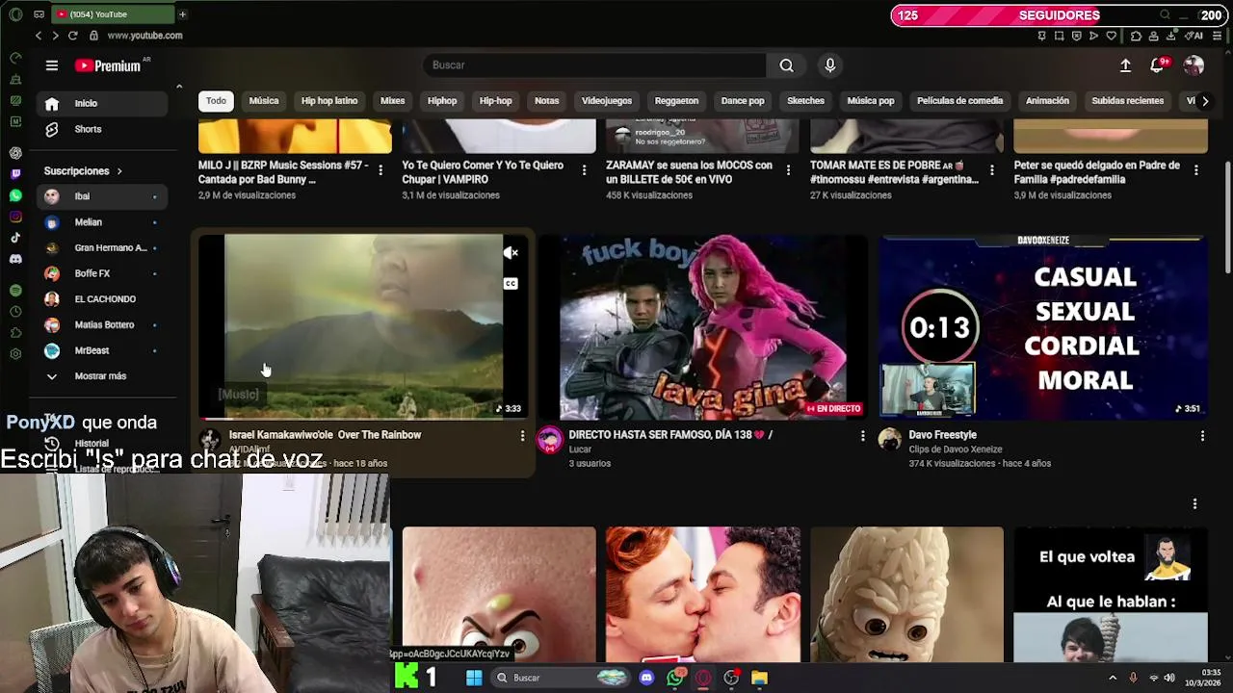
Task: Reload the page in browser
Action: (x=72, y=36)
